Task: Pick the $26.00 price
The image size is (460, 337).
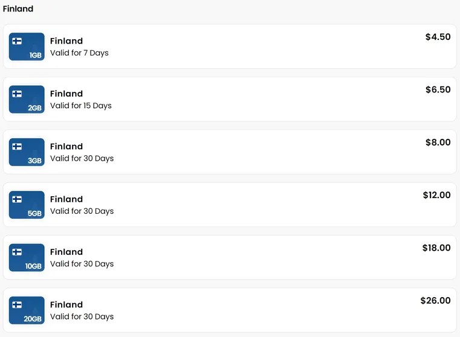Action: (x=435, y=301)
